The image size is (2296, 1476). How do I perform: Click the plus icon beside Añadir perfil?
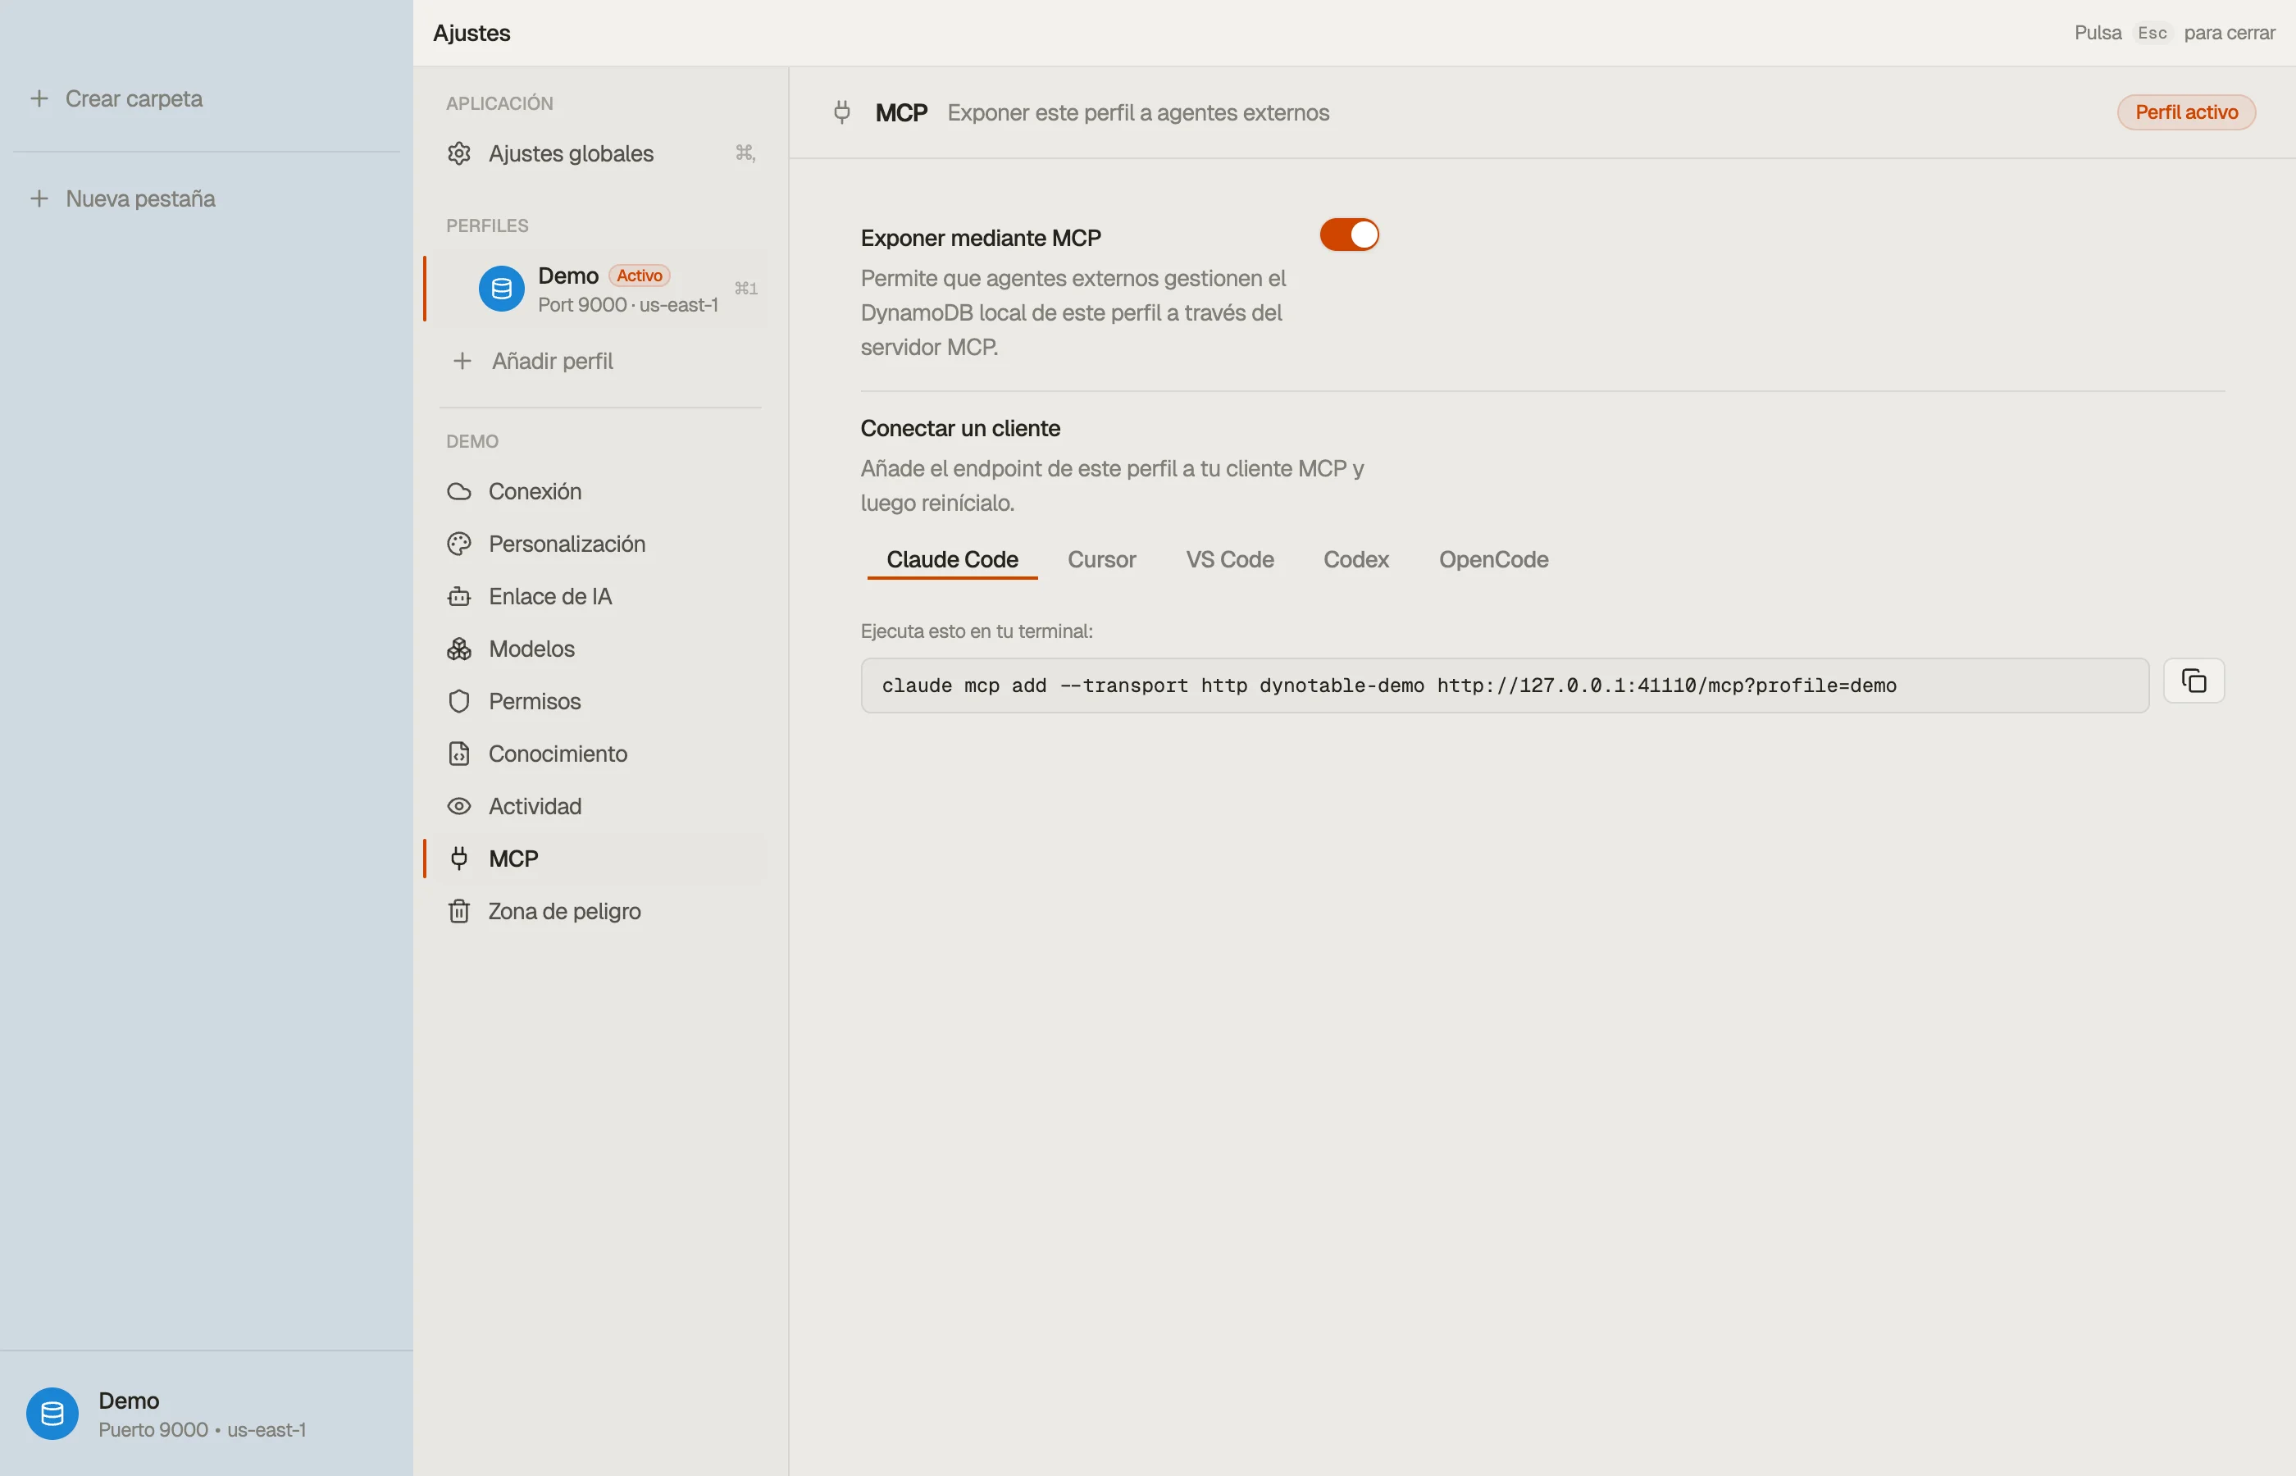click(x=462, y=362)
